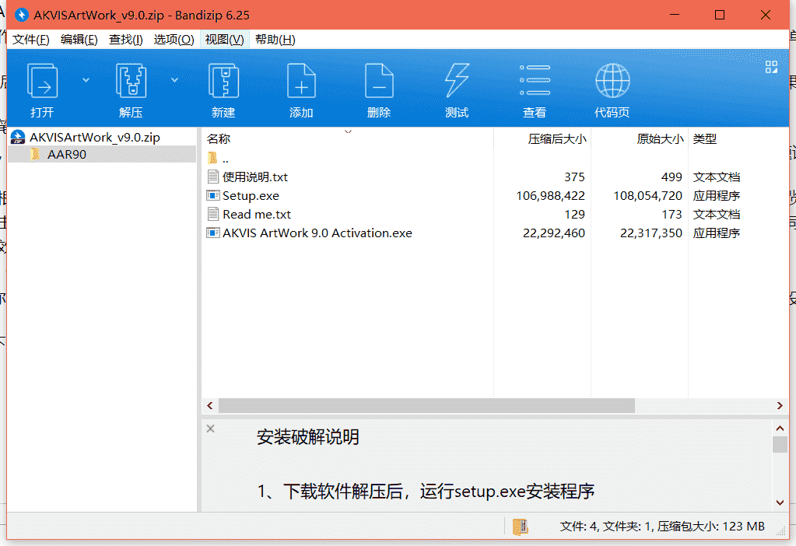796x546 pixels.
Task: Click the Add (添加) file icon
Action: pos(301,80)
